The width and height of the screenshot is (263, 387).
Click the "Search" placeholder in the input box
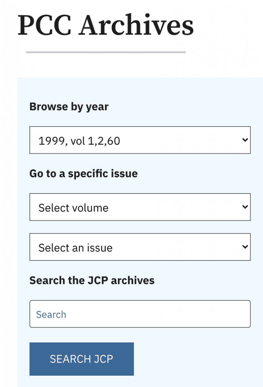pyautogui.click(x=51, y=314)
